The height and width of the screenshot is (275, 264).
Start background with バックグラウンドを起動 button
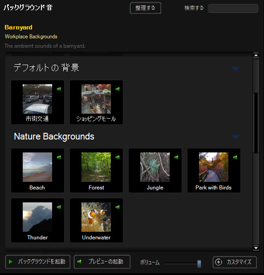[x=38, y=262]
